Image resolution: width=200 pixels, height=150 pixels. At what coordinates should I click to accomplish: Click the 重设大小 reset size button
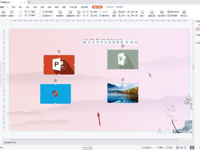click(x=47, y=15)
